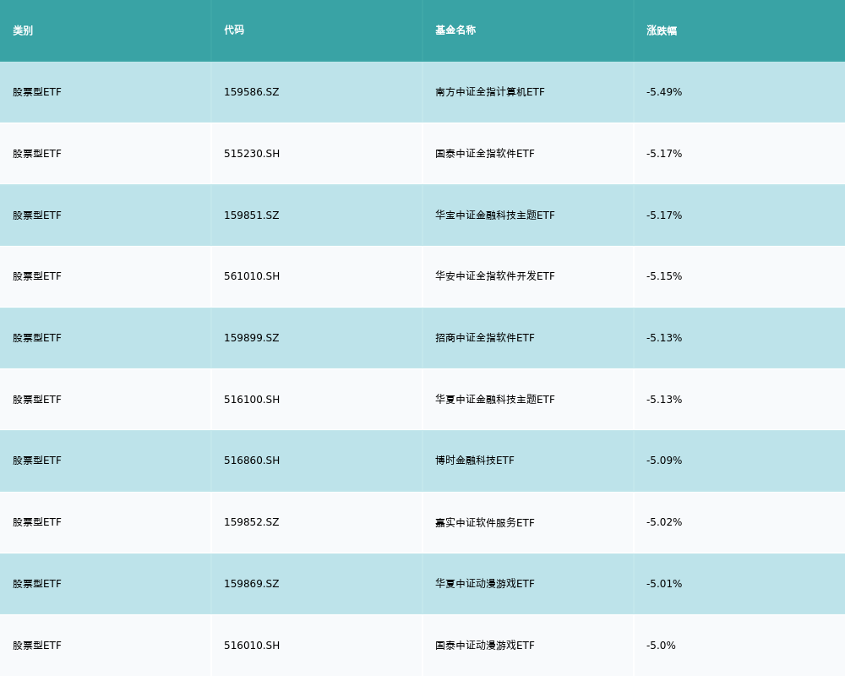Select fund code 561010.SH
This screenshot has width=845, height=676.
click(x=251, y=276)
